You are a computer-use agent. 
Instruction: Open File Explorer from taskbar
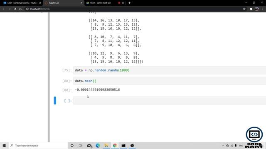coord(106,145)
